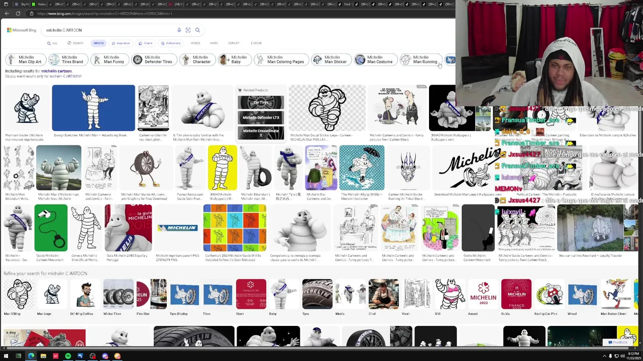Open the colorful pop-art Michelin grid image
This screenshot has height=361, width=643.
tap(235, 228)
